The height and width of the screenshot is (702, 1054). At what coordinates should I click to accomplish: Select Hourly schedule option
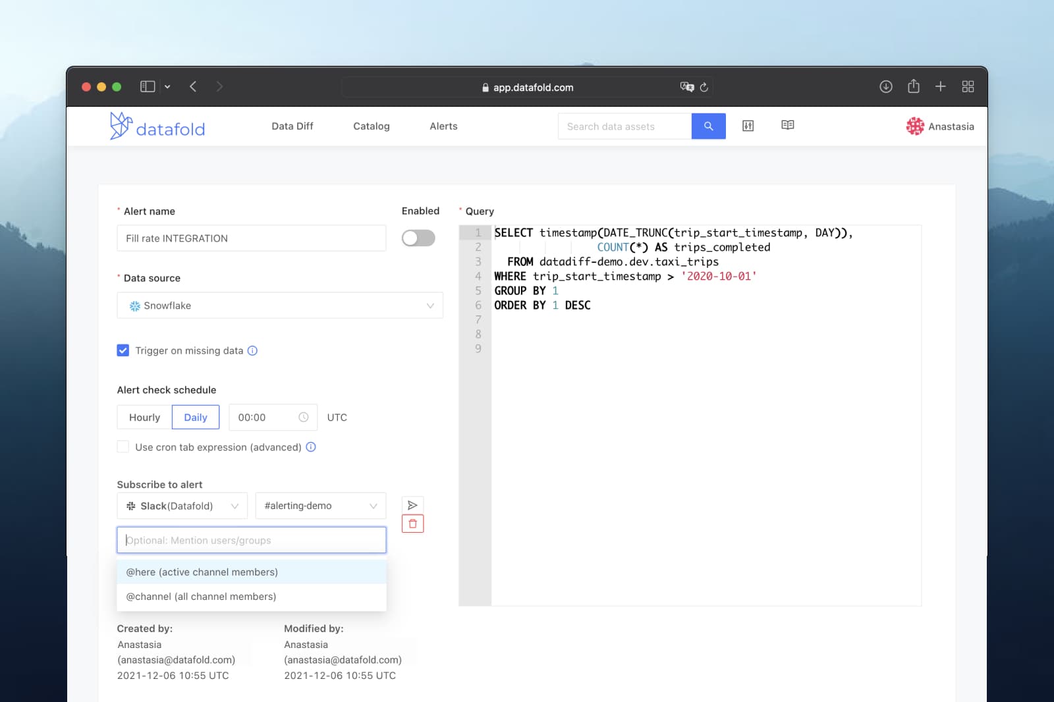(x=144, y=417)
